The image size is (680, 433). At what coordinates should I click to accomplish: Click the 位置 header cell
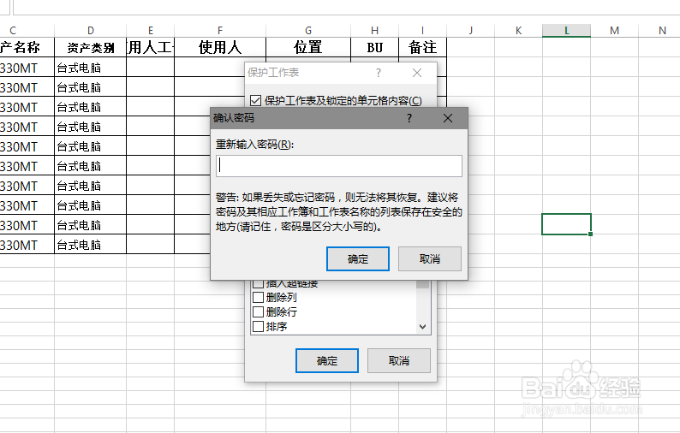pos(308,47)
